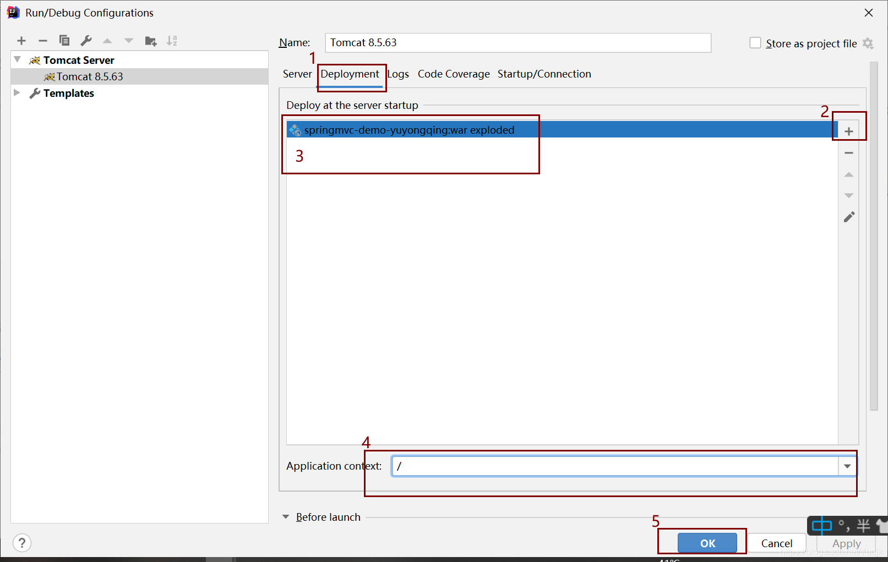Screen dimensions: 888x562
Task: Open the Application context dropdown arrow
Action: click(x=847, y=466)
